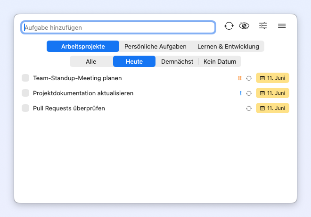Toggle the crossed-out eye visibility icon
The width and height of the screenshot is (311, 217).
click(x=244, y=26)
